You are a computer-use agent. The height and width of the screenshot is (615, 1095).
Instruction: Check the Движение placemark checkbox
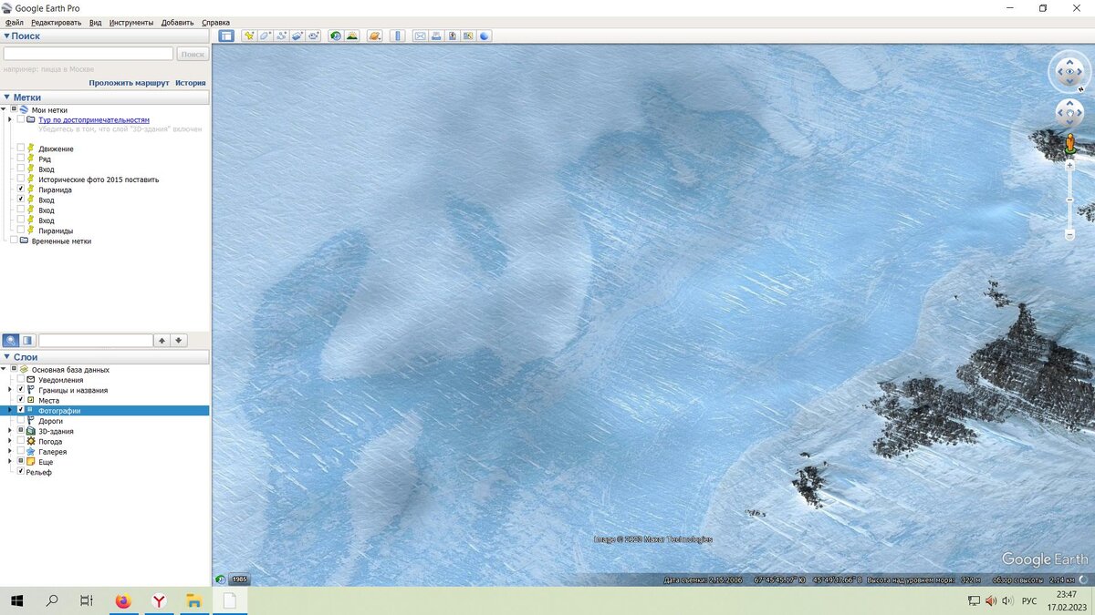pos(21,149)
